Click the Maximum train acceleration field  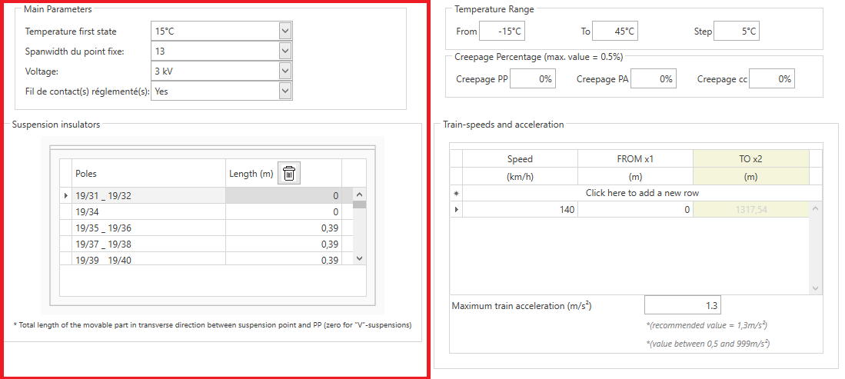point(683,306)
